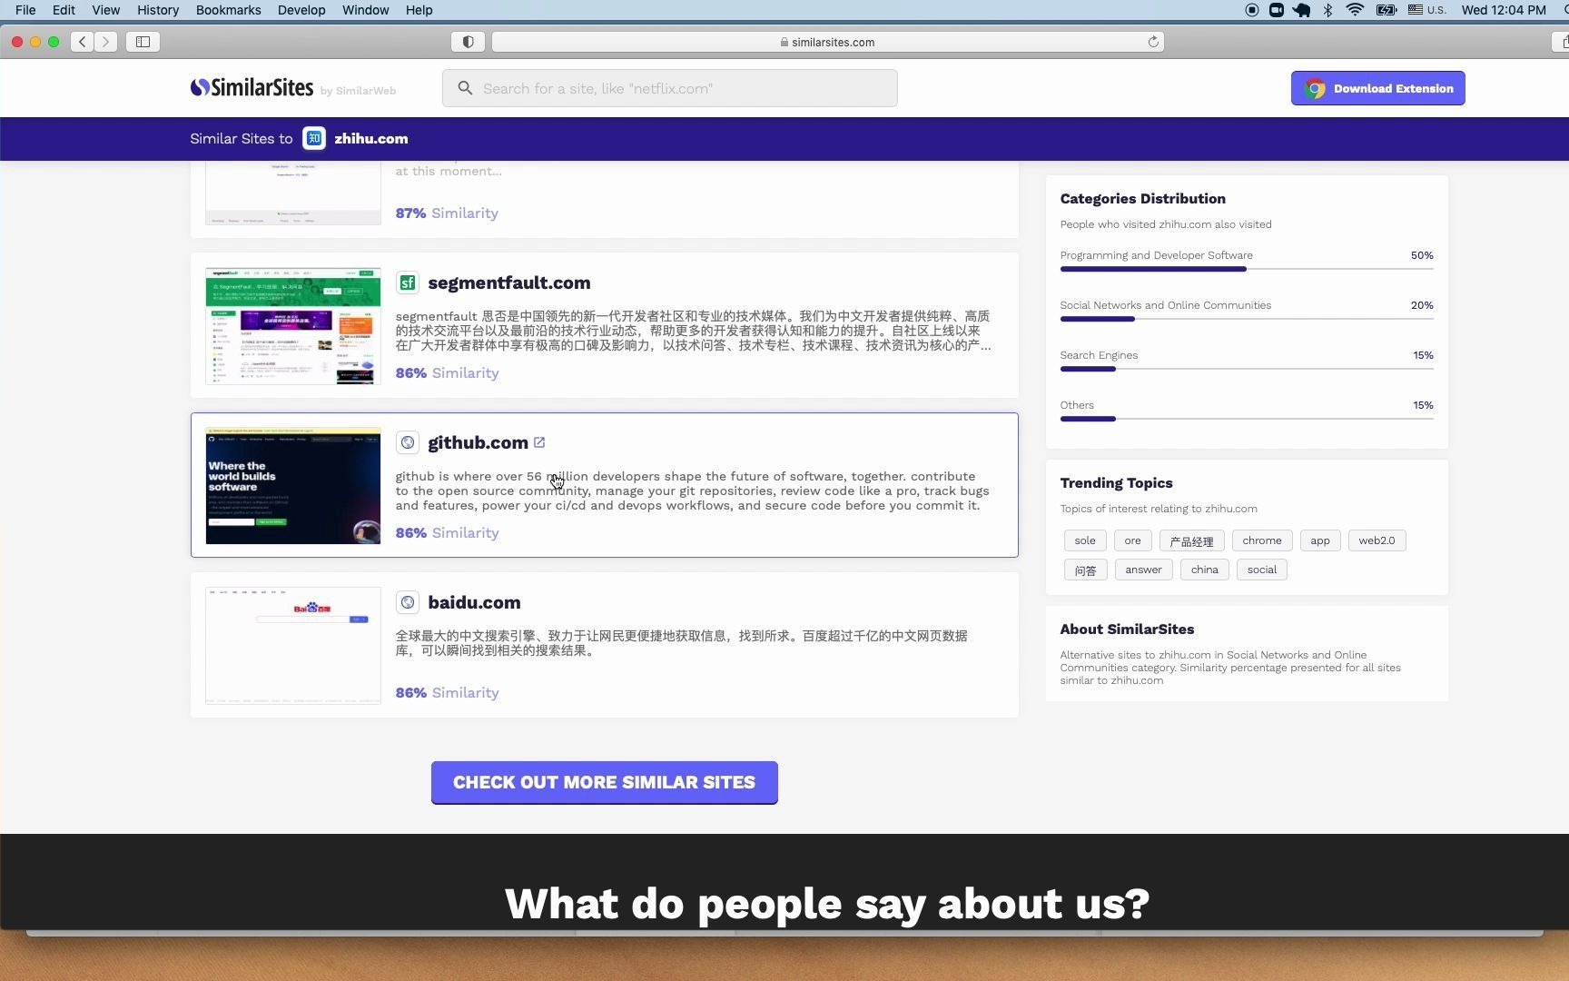The height and width of the screenshot is (981, 1569).
Task: Open the Window menu
Action: click(365, 10)
